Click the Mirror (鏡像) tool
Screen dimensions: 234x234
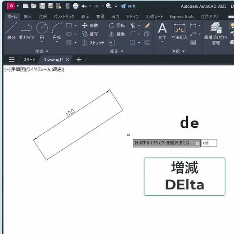(x=117, y=34)
